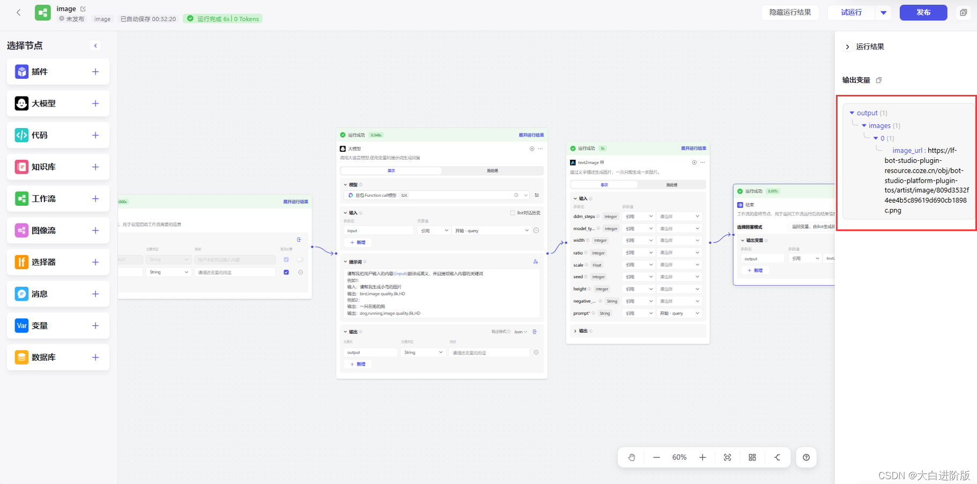Click the fit-to-screen icon in canvas toolbar
The image size is (977, 484).
pos(727,457)
